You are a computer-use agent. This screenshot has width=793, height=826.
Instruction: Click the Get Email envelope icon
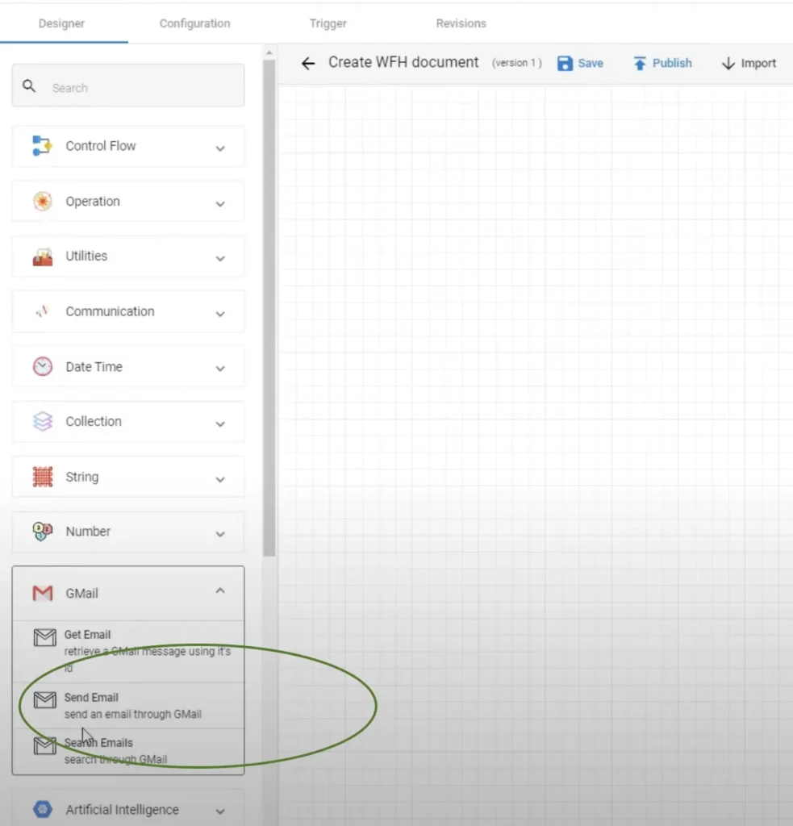coord(45,637)
